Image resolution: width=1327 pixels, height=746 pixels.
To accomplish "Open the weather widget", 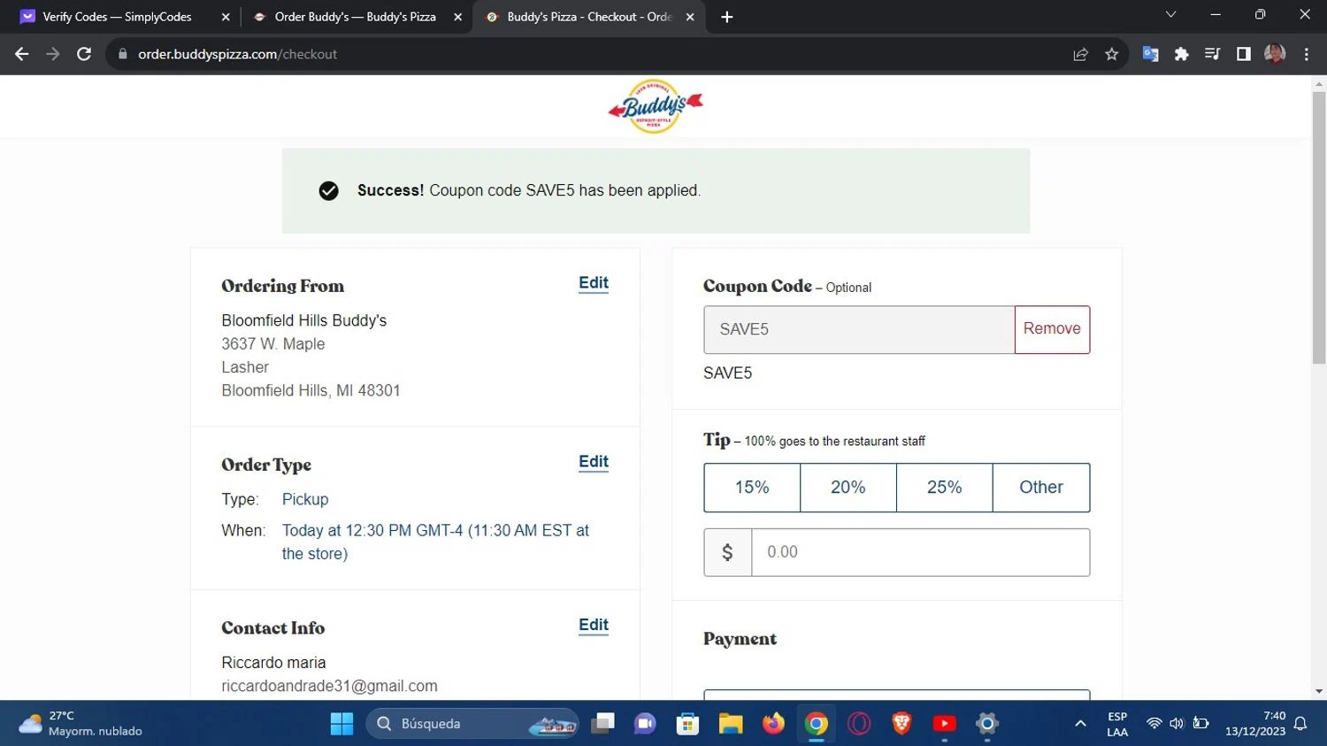I will tap(81, 724).
